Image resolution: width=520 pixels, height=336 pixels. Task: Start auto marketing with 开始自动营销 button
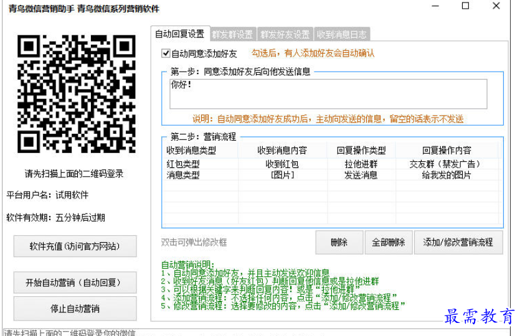point(75,282)
